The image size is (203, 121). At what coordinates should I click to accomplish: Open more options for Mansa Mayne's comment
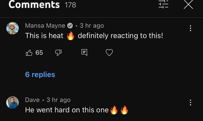191,28
